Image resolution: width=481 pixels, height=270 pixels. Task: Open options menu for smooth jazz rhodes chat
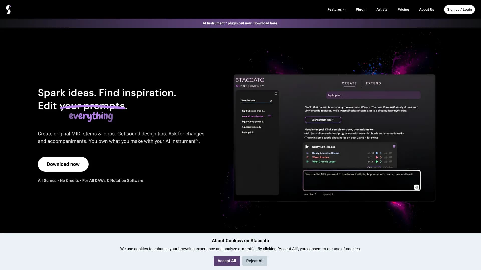point(270,116)
